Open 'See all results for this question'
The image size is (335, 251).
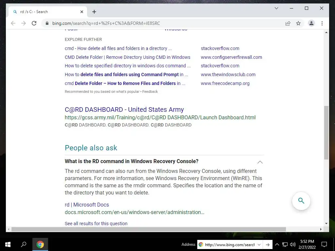[96, 224]
